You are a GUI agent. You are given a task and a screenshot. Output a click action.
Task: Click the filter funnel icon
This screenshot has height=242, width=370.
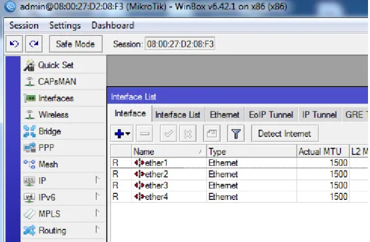point(236,134)
